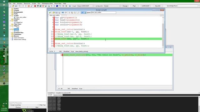Viewport: 200px width, 112px height.
Task: Toggle the Filter Tree checkbox
Action: [x=39, y=105]
